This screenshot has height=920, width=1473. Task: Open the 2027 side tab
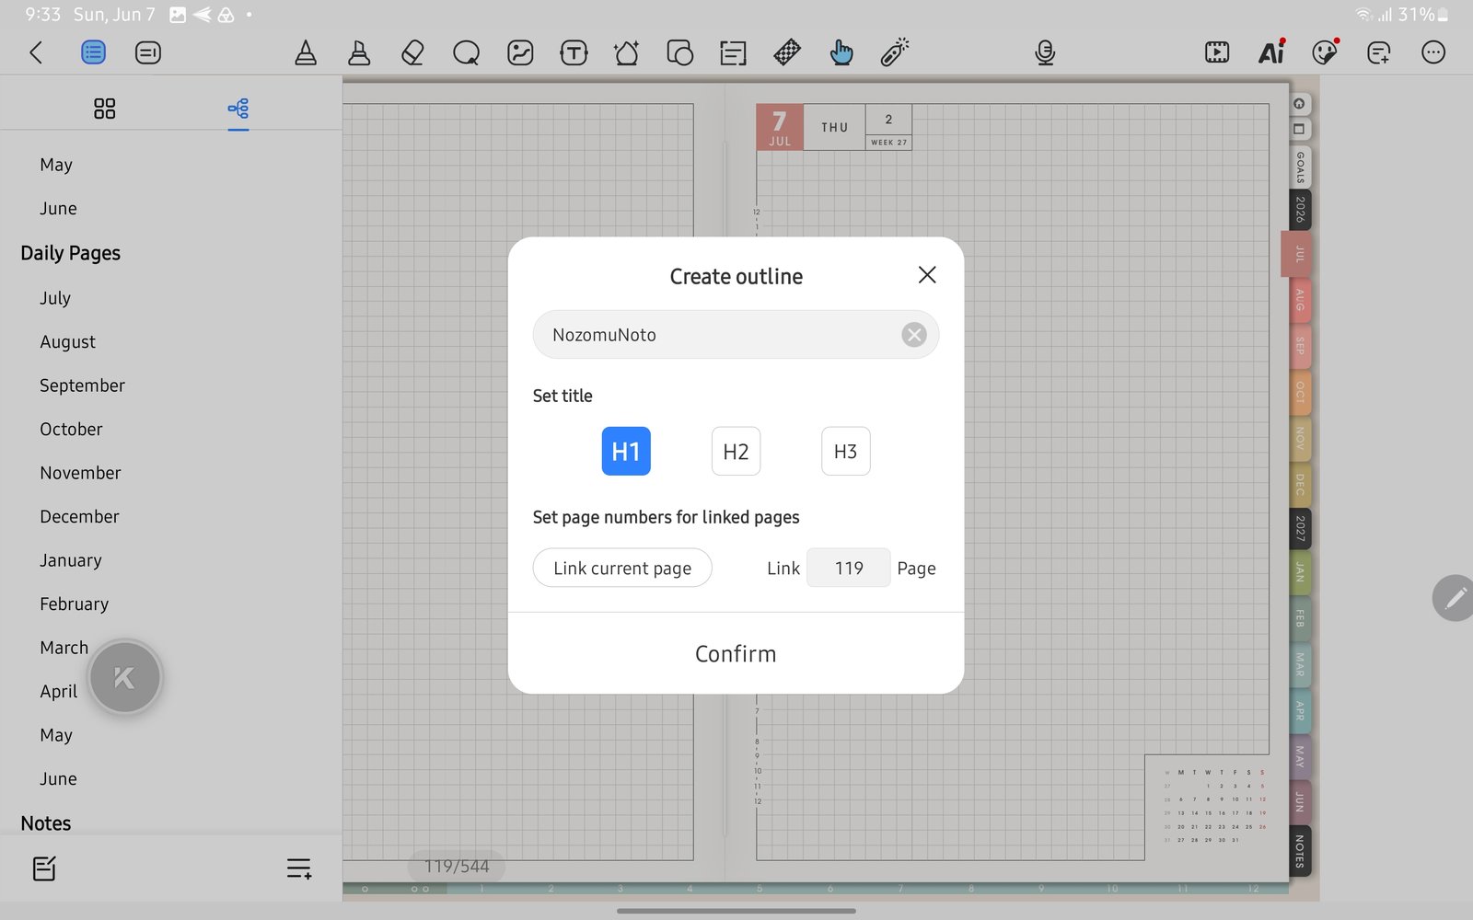point(1300,528)
